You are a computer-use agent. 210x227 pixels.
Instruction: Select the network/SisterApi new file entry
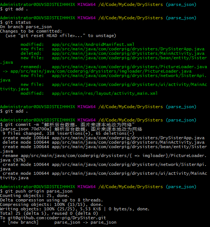pyautogui.click(x=104, y=78)
